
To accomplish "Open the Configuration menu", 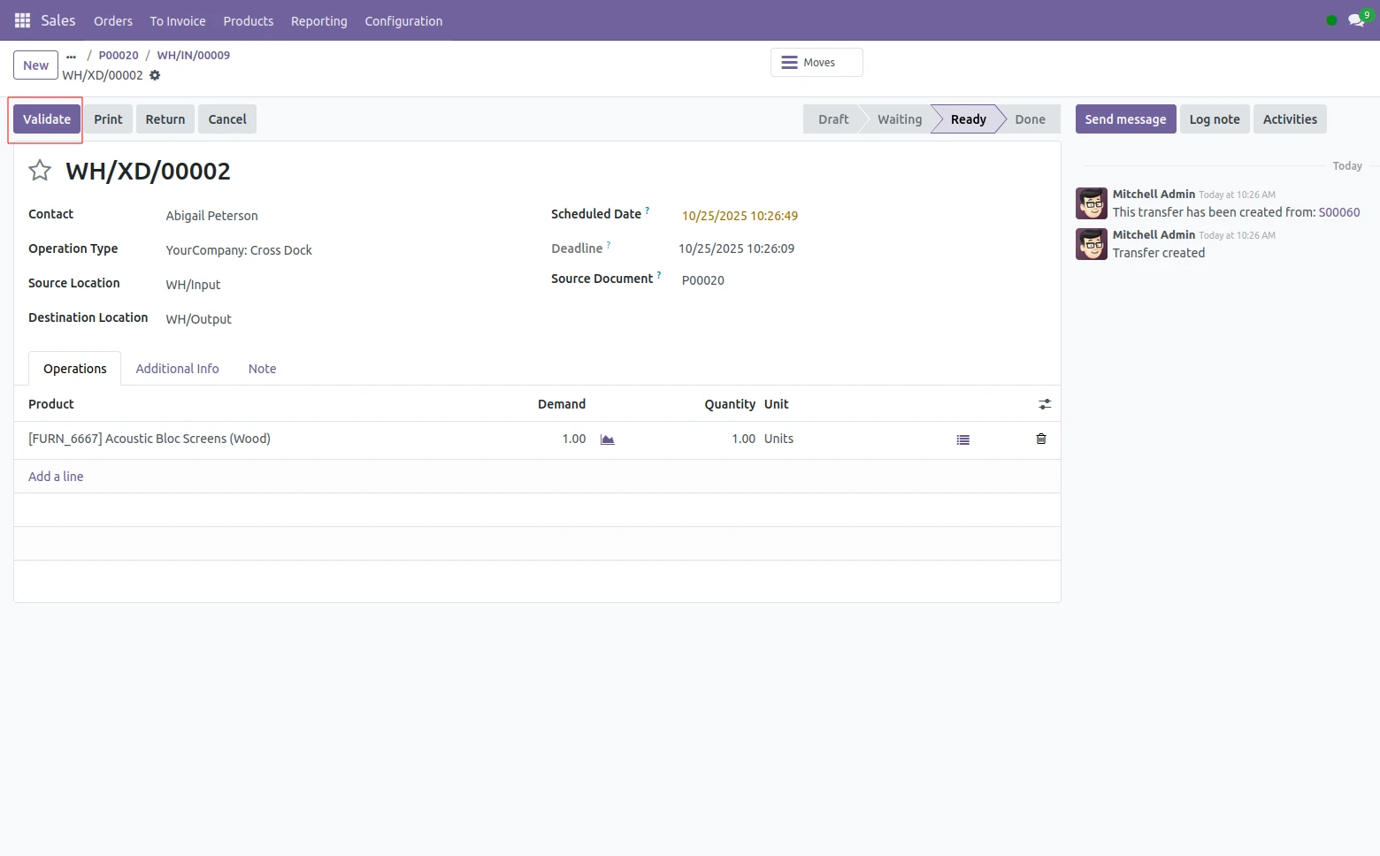I will [x=403, y=21].
